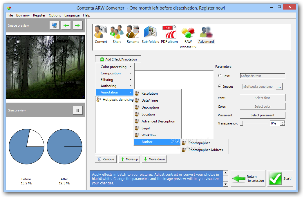The height and width of the screenshot is (198, 304).
Task: Choose the Photographer Address annotation
Action: coord(205,150)
